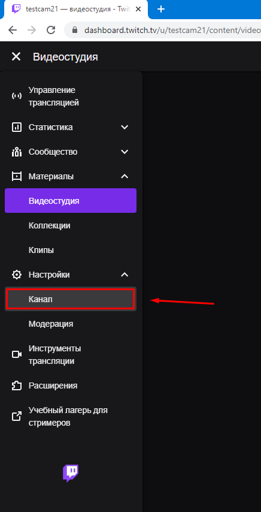The height and width of the screenshot is (512, 261).
Task: Select the Видеостудия menu item
Action: 71,200
